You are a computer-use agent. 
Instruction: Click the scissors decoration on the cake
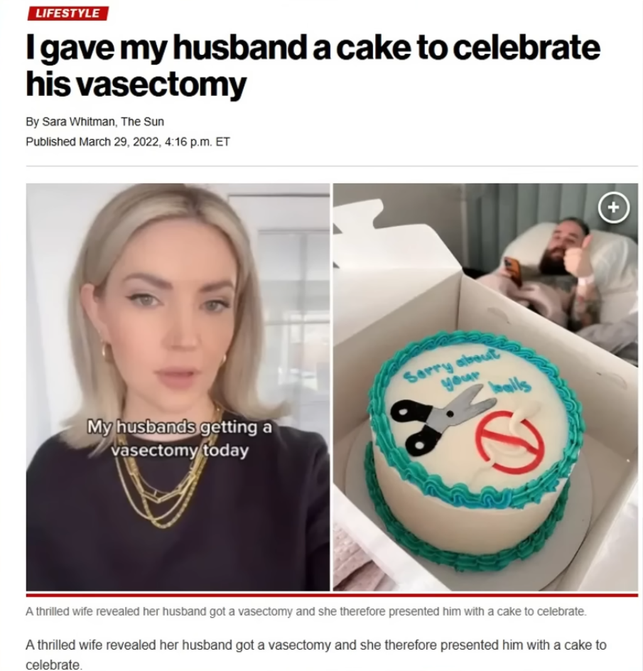443,416
